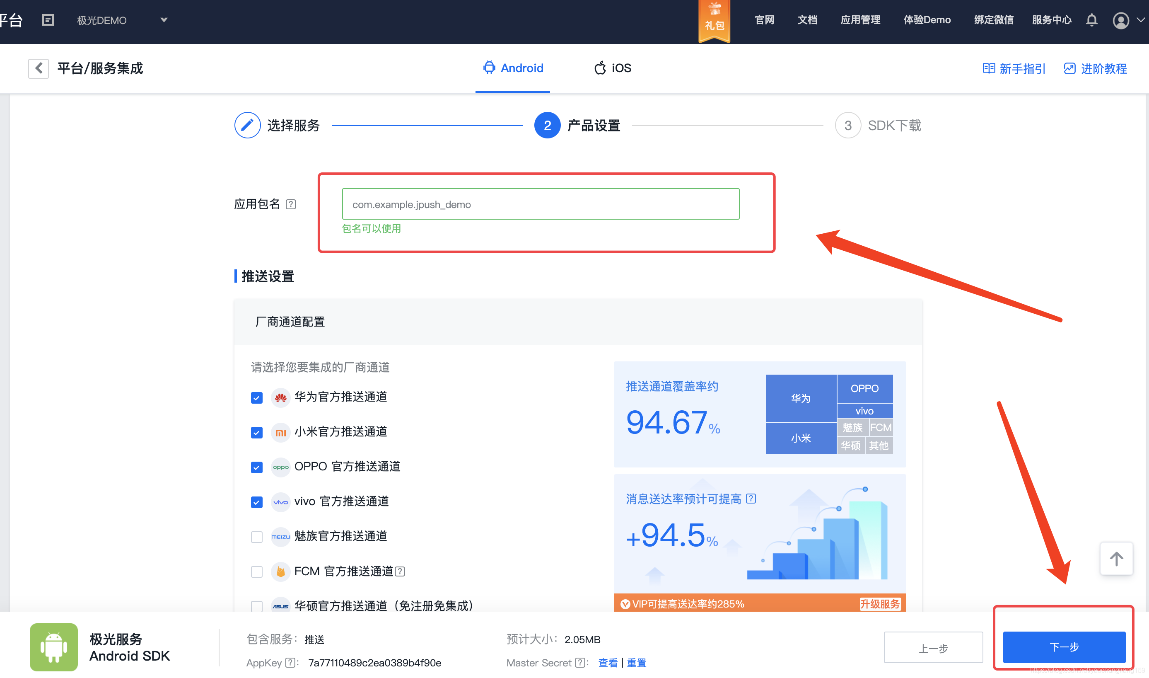Expand the account dropdown chevron
Viewport: 1149px width, 678px height.
click(x=1141, y=20)
